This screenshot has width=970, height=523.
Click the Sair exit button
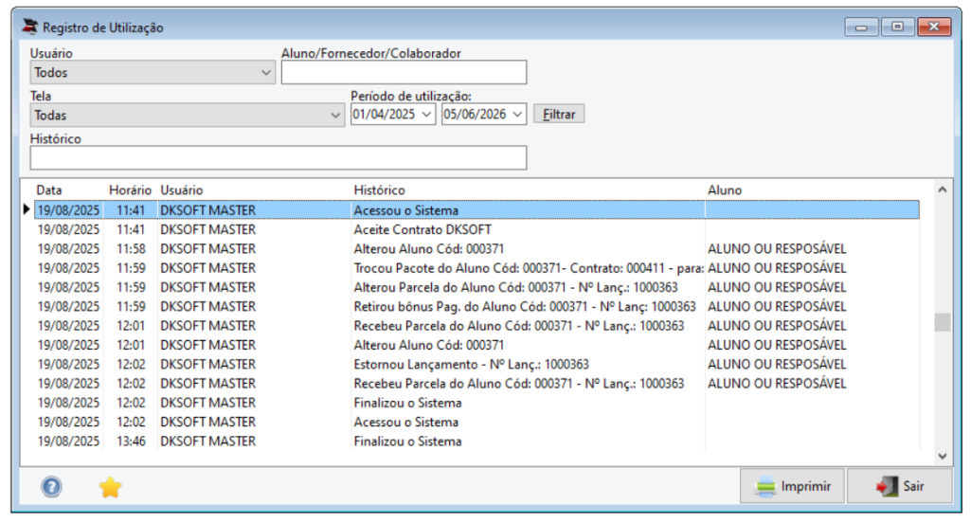click(x=899, y=486)
